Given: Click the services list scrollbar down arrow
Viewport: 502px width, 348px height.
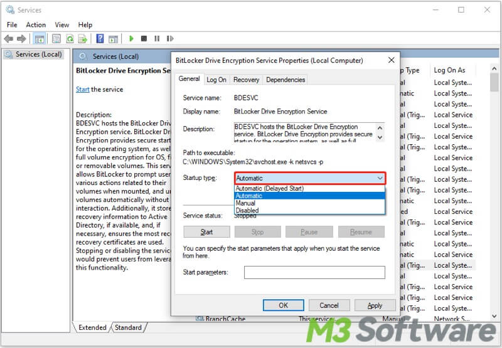Looking at the screenshot, I should tap(494, 316).
